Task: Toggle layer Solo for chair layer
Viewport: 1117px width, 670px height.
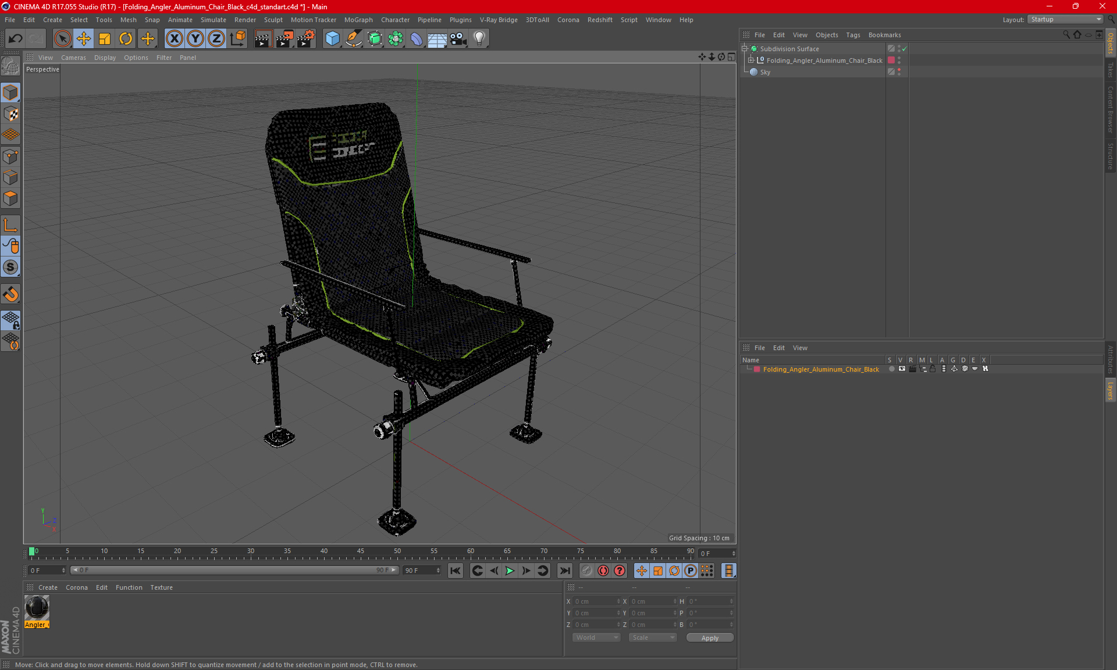Action: (x=891, y=369)
